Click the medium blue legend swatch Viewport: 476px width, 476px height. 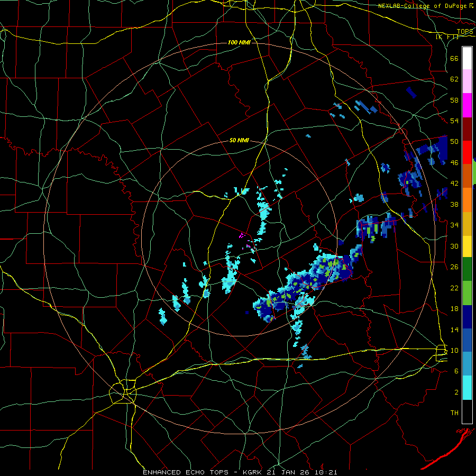[x=467, y=340]
